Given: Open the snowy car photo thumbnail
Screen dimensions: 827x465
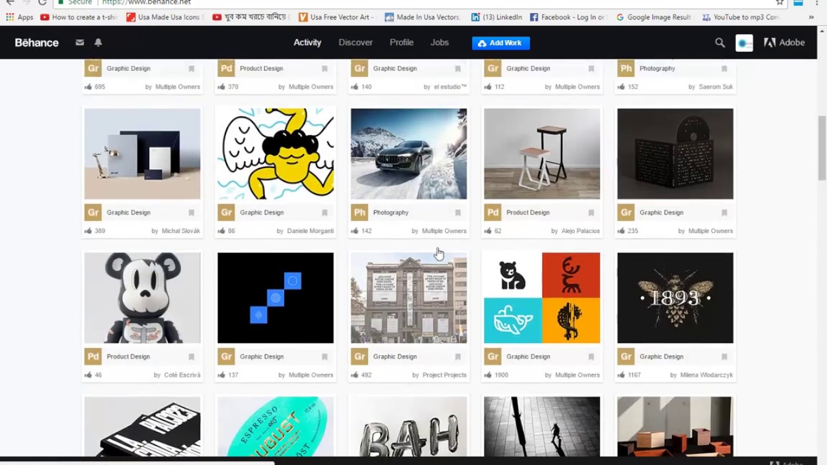Looking at the screenshot, I should pyautogui.click(x=408, y=154).
